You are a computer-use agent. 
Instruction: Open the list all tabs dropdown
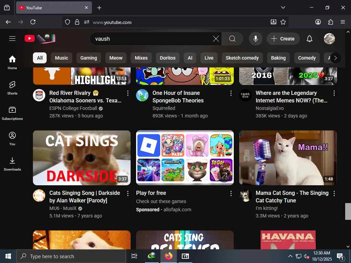tap(283, 8)
